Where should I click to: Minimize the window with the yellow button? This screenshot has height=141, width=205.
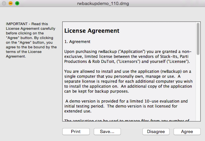click(11, 3)
